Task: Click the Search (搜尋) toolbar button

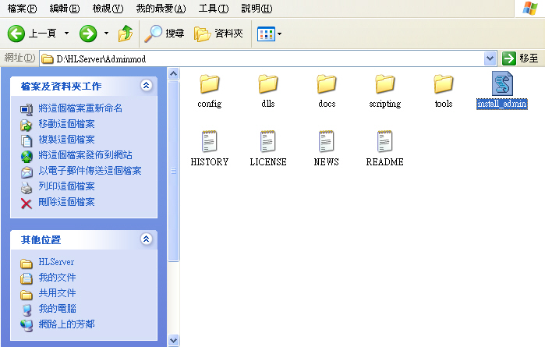Action: (165, 34)
